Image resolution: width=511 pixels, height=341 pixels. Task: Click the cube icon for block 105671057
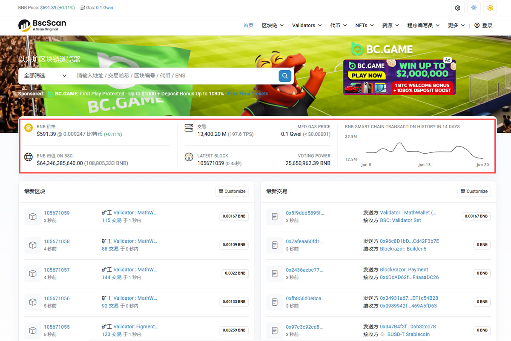click(32, 274)
